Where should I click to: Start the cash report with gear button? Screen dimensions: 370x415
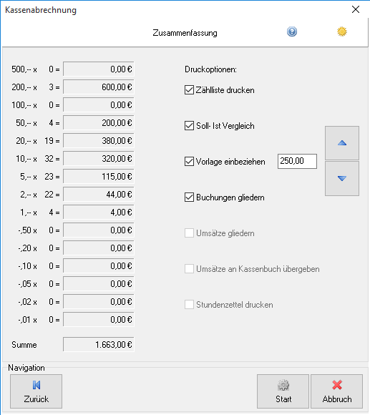283,391
